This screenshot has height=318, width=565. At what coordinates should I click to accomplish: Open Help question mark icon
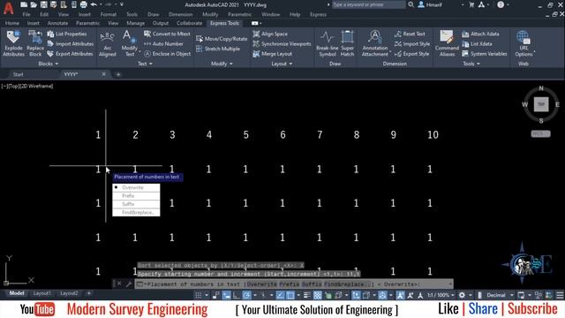click(x=501, y=4)
